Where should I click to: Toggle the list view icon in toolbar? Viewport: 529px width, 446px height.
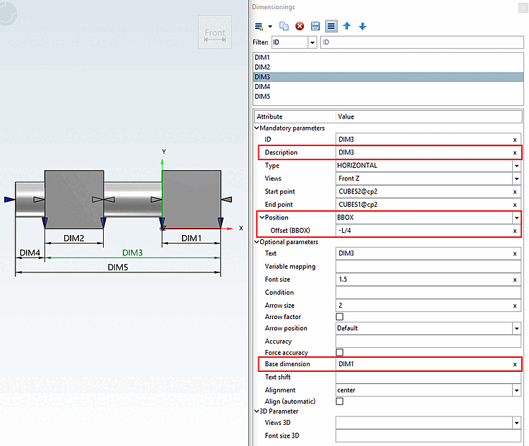[x=331, y=26]
